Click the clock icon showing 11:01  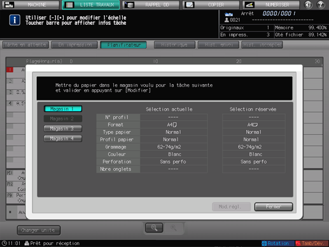click(4, 243)
